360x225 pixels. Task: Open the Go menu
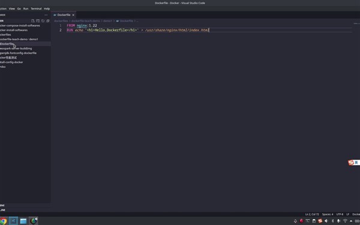pos(19,9)
